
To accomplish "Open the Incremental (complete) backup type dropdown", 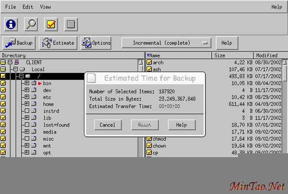I will [x=166, y=43].
